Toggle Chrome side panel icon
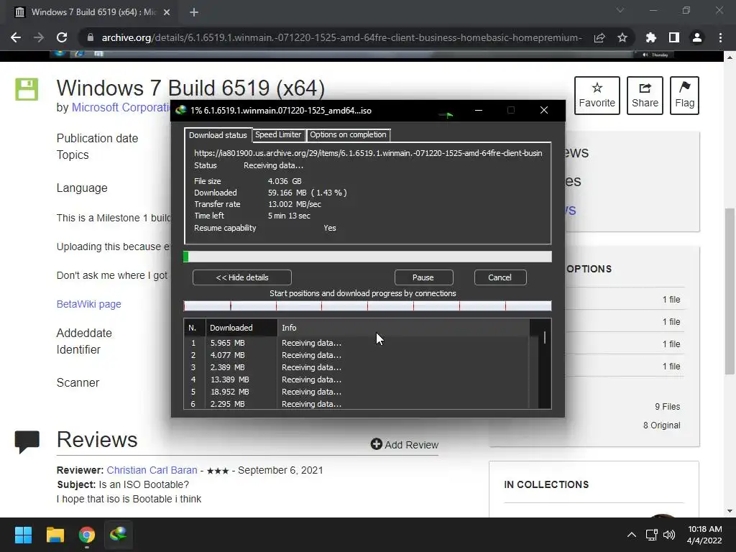736x552 pixels. coord(674,37)
